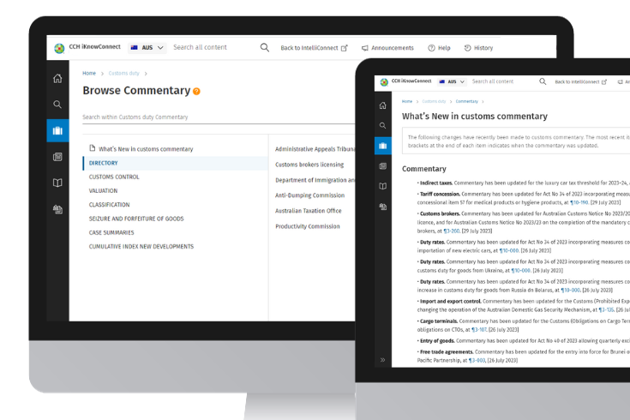The image size is (630, 420).
Task: Open the book icon in left monitor sidebar
Action: point(57,183)
